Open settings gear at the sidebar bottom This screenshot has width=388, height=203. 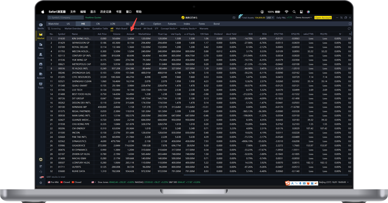[x=41, y=183]
